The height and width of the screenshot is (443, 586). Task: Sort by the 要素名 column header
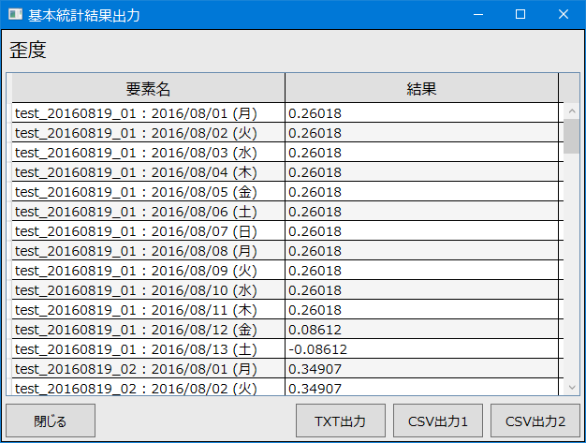148,88
